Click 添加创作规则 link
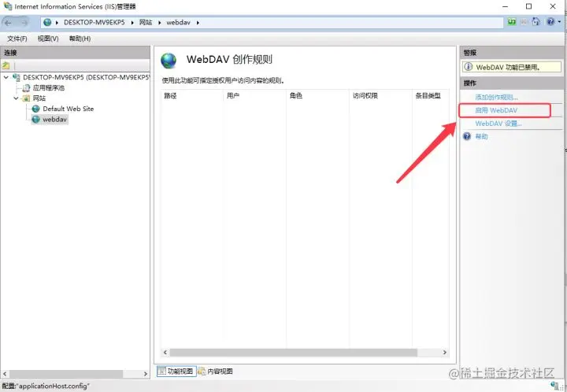The height and width of the screenshot is (392, 567). point(496,97)
